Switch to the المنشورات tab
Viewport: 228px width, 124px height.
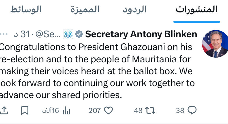(x=197, y=9)
